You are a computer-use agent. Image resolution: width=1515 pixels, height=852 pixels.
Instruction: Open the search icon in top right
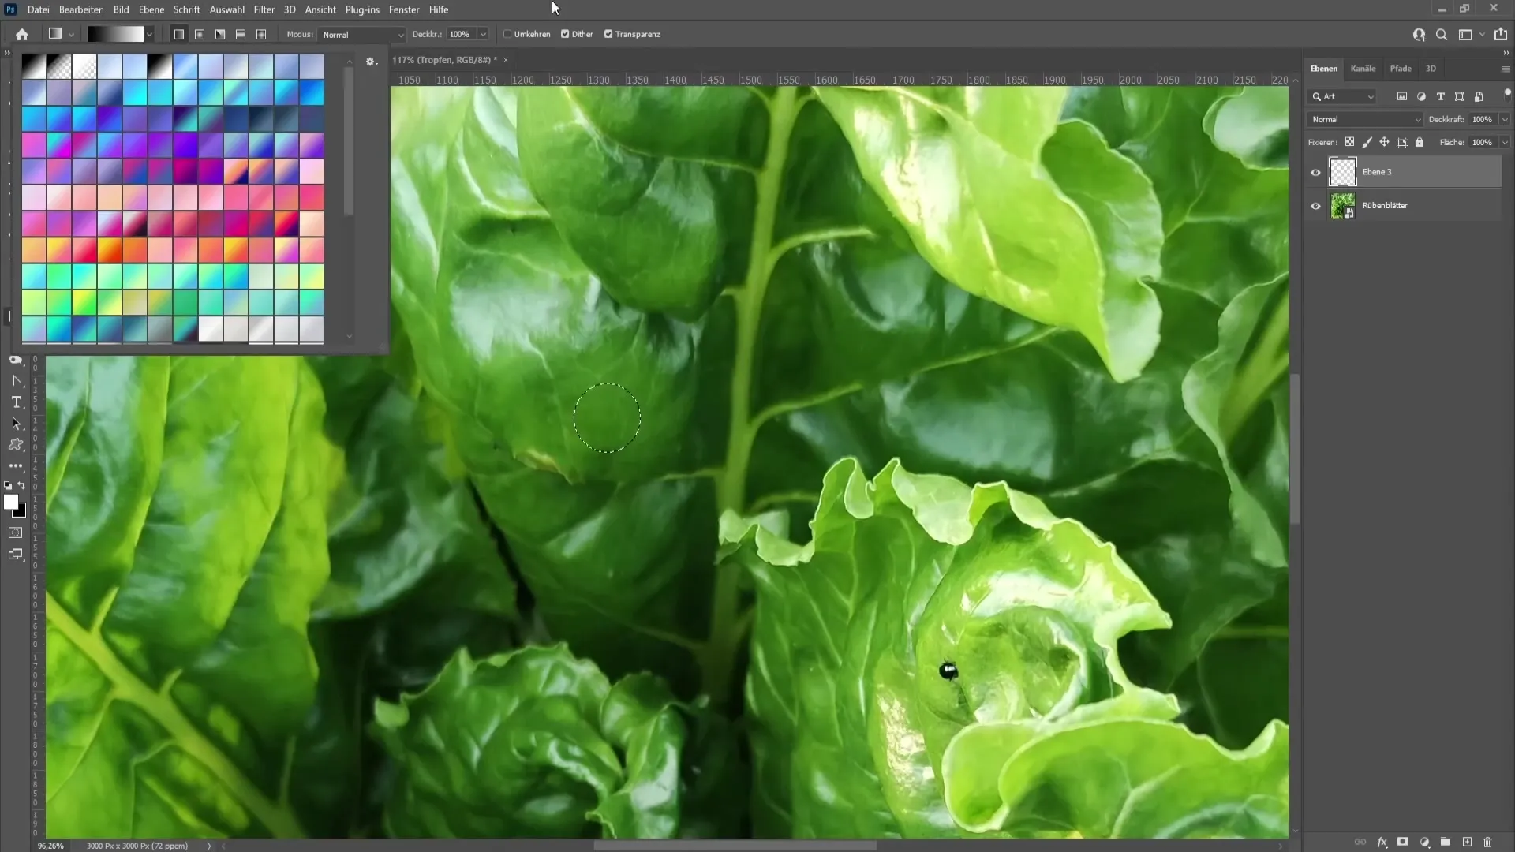click(x=1442, y=34)
